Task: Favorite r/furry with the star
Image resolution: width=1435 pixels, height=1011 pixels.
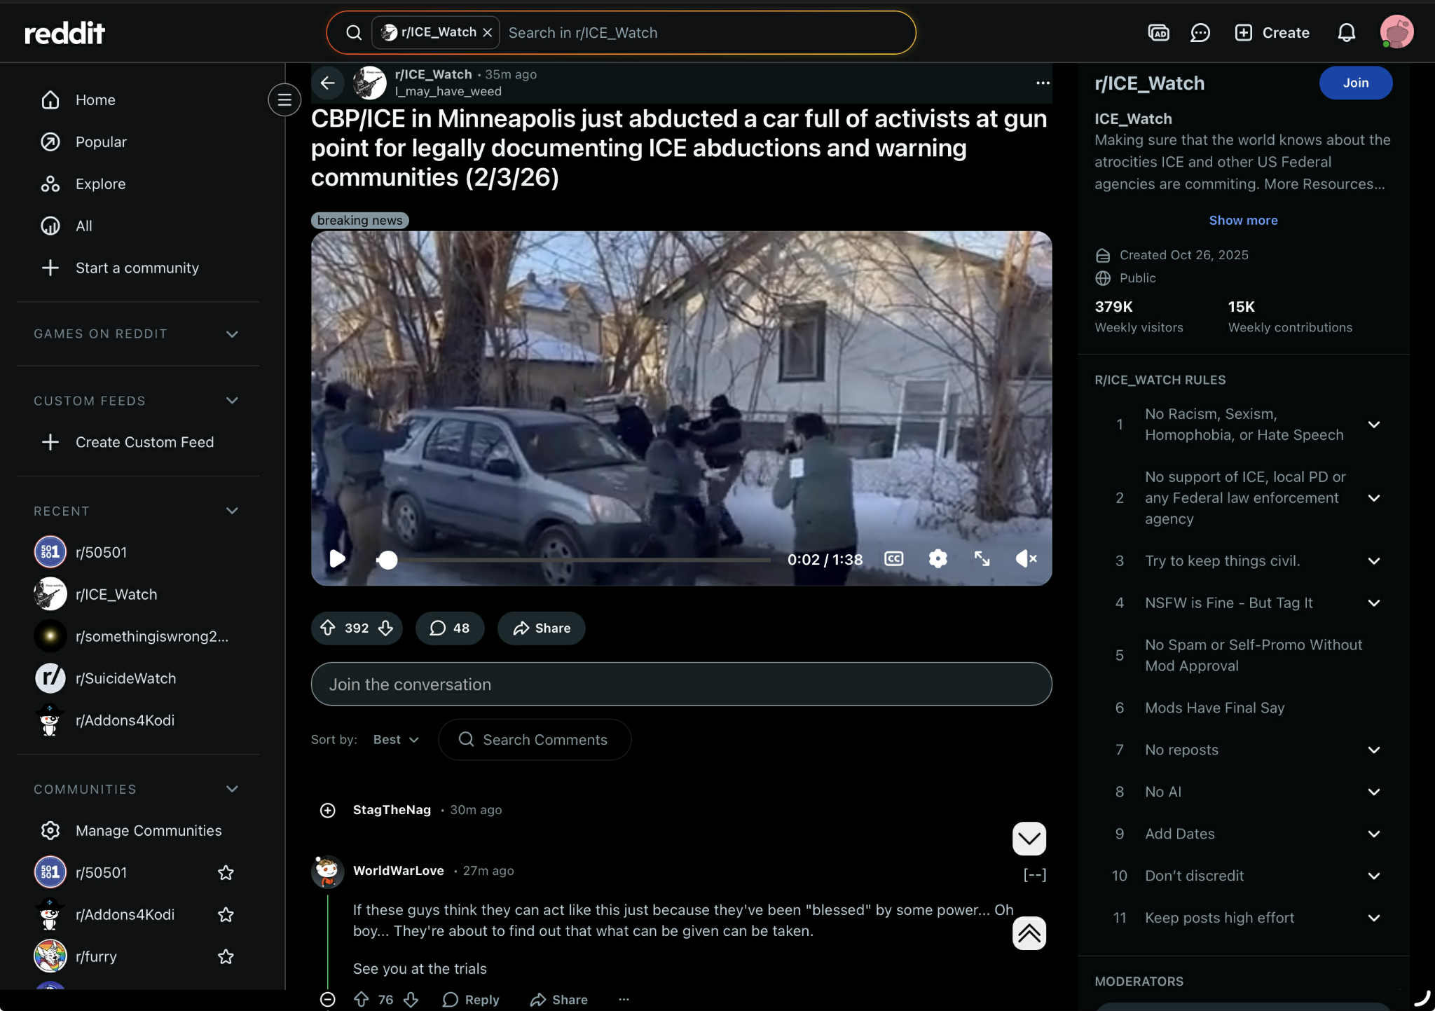Action: (x=226, y=956)
